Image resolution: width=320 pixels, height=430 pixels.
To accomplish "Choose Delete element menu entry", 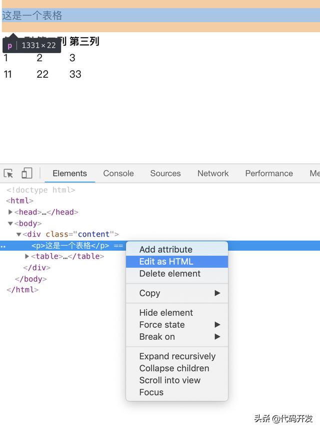I will click(177, 274).
